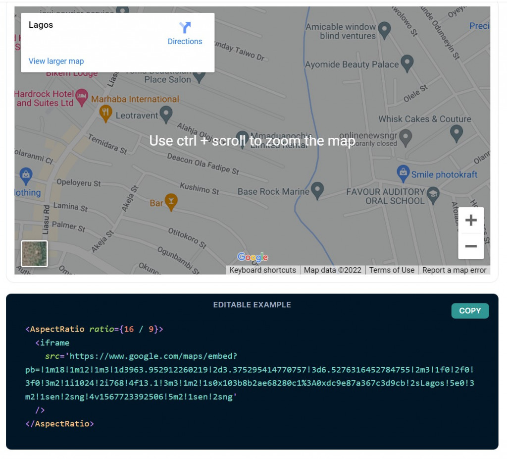Click the EDITABLE EXAMPLE heading

tap(252, 305)
